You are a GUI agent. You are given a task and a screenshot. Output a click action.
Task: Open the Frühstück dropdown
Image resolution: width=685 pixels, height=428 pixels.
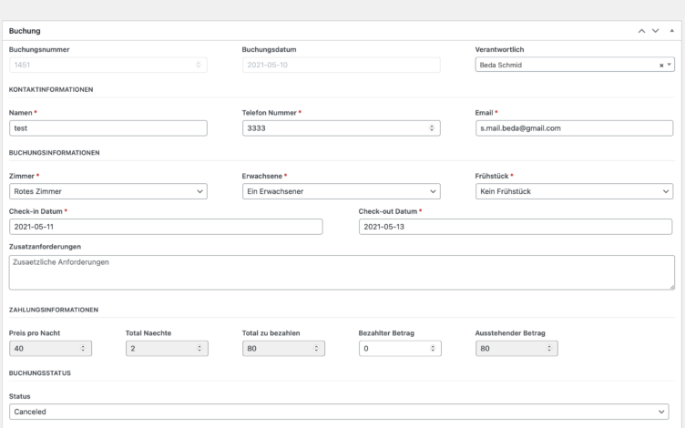574,191
